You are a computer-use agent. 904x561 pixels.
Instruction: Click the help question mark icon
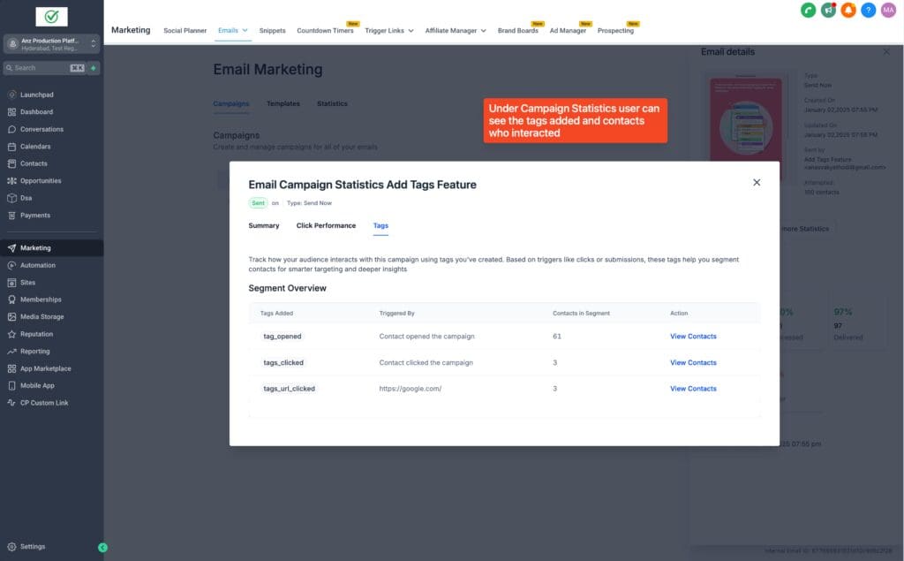coord(867,11)
